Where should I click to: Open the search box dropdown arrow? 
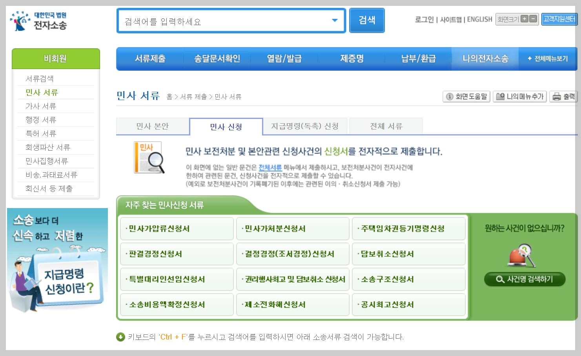click(335, 20)
